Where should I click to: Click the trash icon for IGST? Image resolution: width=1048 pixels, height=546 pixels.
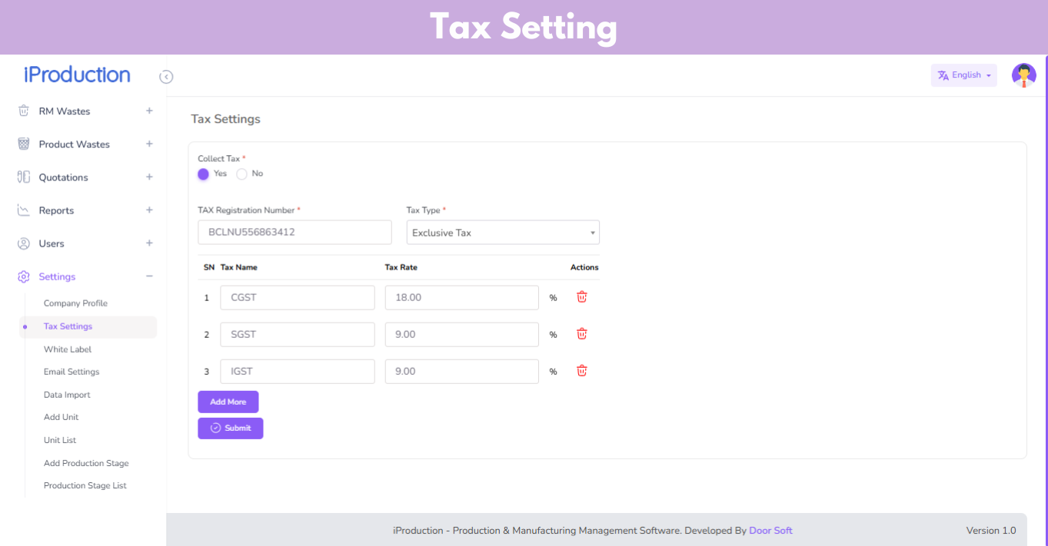click(x=582, y=371)
